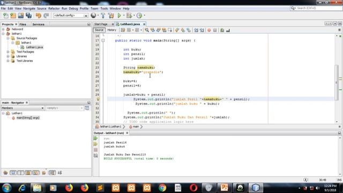Click the Clean and Build icon
This screenshot has height=193, width=343.
(x=111, y=16)
